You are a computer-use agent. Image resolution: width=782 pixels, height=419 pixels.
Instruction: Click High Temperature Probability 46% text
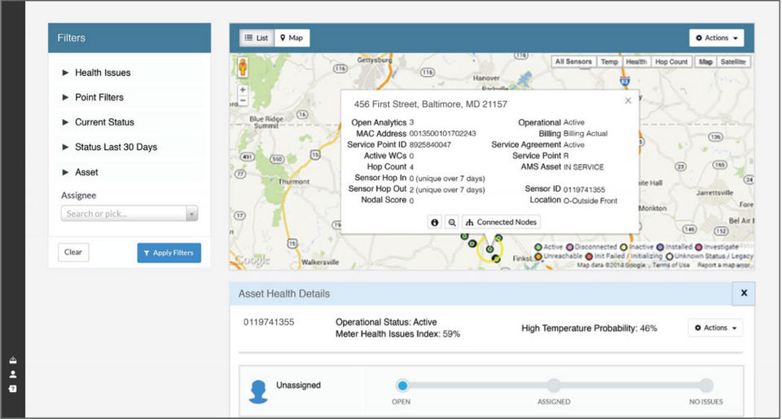[589, 329]
